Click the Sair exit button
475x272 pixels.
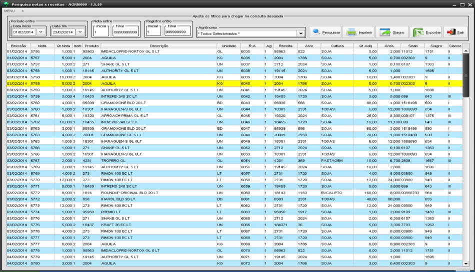point(455,32)
